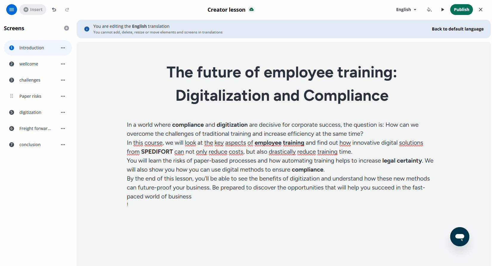The width and height of the screenshot is (492, 266).
Task: Open options menu for challenges screen
Action: (x=63, y=80)
